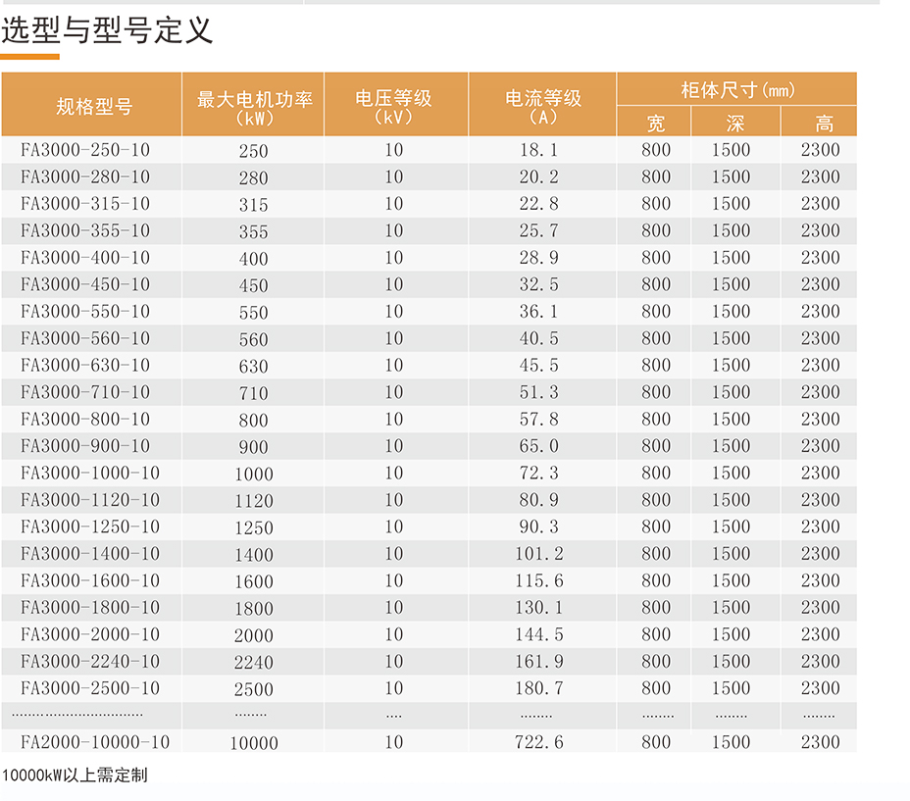Viewport: 910px width, 801px height.
Task: Click the 深 sub-header cell
Action: (x=735, y=124)
